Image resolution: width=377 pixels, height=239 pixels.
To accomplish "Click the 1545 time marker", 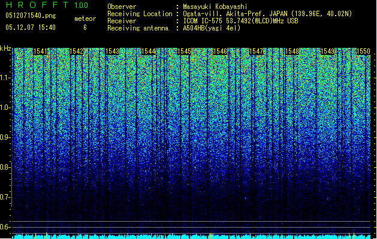I will [184, 51].
